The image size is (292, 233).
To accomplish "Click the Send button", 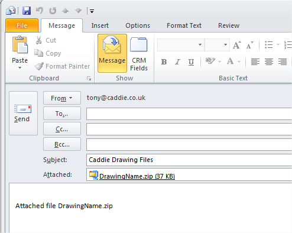I will click(23, 113).
